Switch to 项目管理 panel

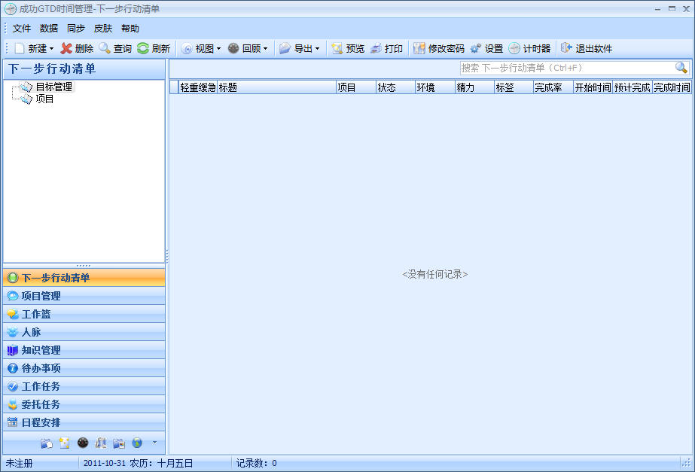point(84,296)
